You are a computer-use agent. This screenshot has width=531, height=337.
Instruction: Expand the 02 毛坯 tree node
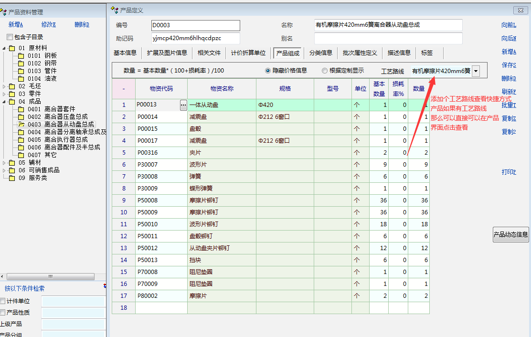point(4,86)
